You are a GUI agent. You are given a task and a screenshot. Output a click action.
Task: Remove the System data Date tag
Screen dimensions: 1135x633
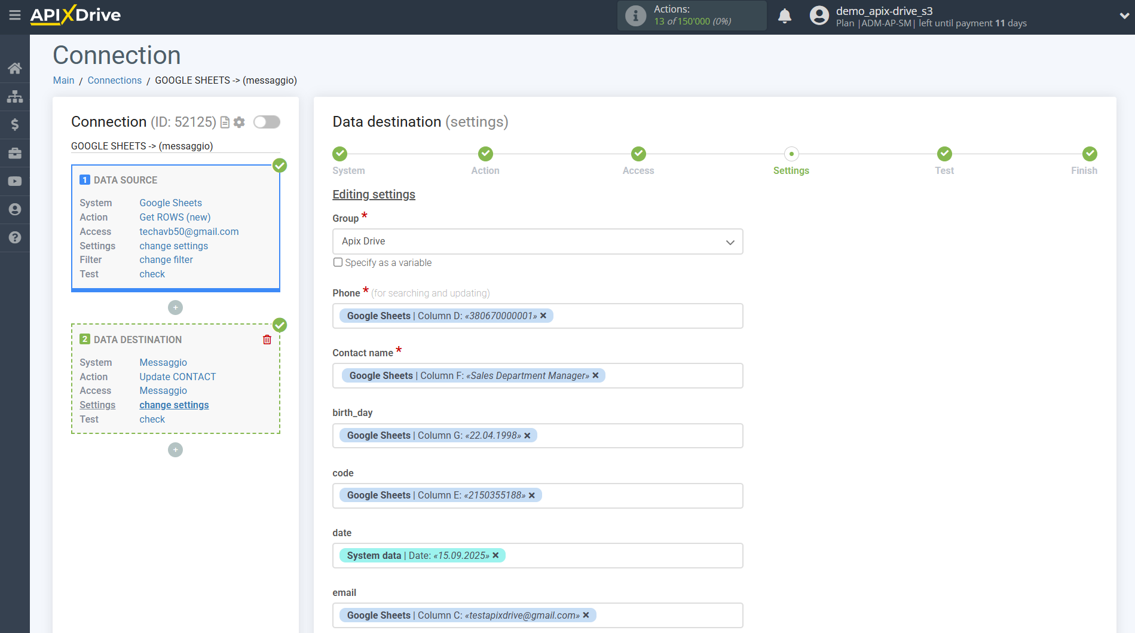[495, 555]
